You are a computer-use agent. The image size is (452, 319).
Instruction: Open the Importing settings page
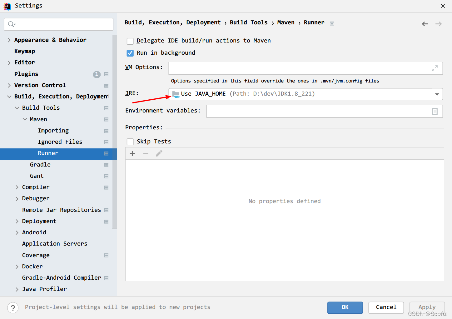[x=53, y=131]
